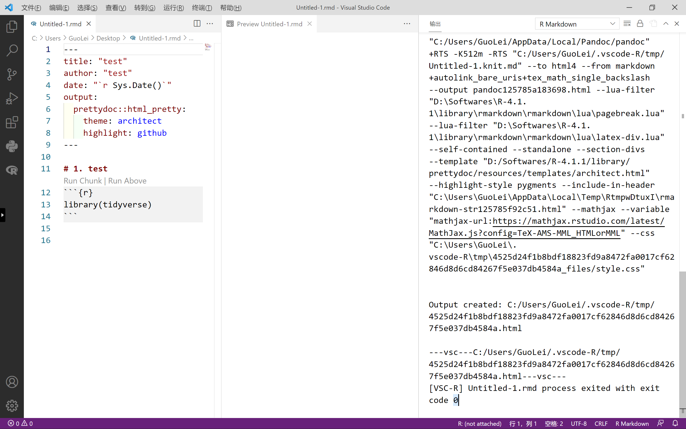Split the editor for Untitled-1.rmd

pos(197,24)
